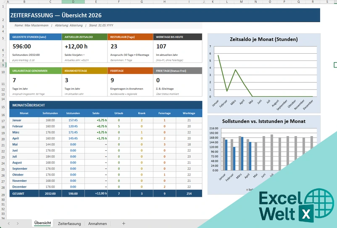Viewport: 337px width, 228px height.
Task: Select the Sollstunden vs. Iststunden chart
Action: click(x=264, y=155)
